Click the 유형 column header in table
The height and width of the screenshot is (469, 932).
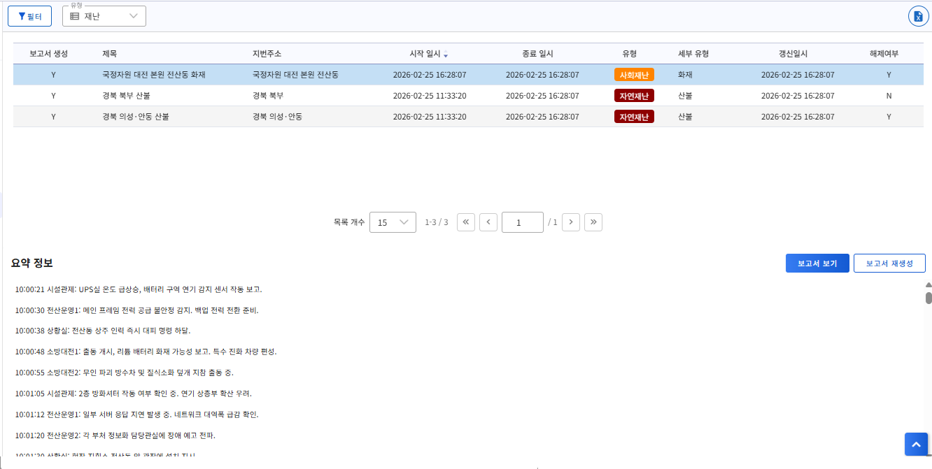coord(629,54)
